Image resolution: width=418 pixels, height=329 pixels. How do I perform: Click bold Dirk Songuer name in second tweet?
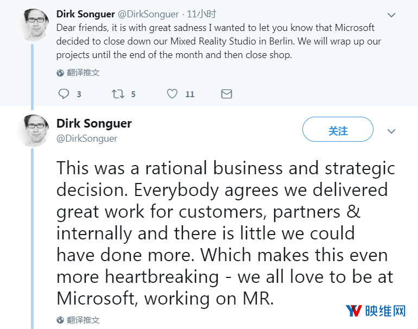94,123
